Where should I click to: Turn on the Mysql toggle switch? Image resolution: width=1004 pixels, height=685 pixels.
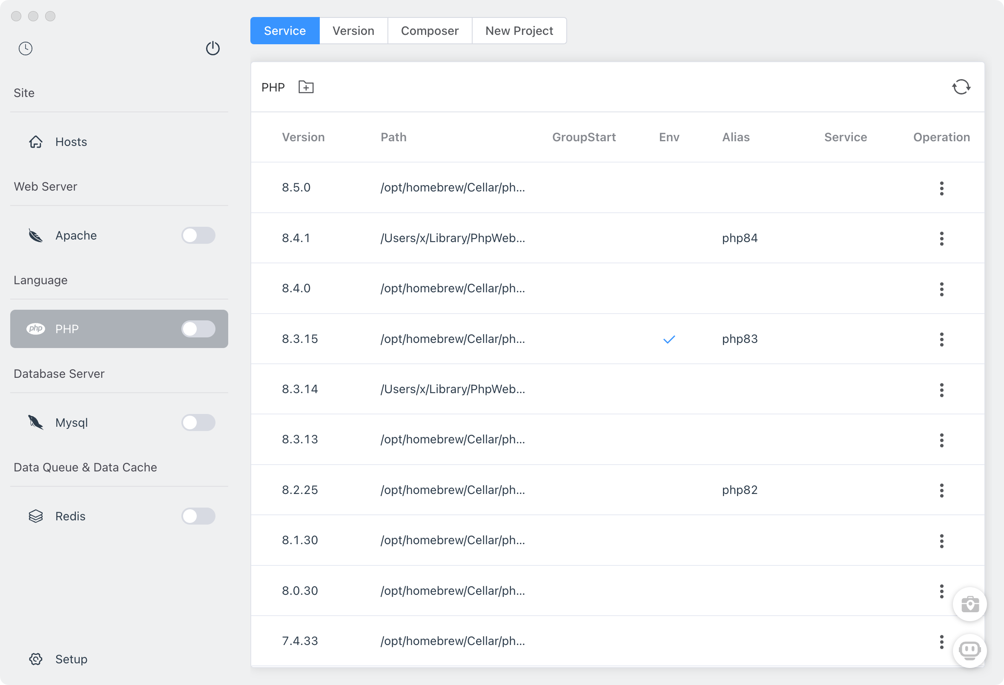point(198,422)
